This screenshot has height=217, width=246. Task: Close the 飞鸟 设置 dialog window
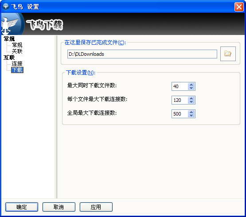(x=239, y=7)
